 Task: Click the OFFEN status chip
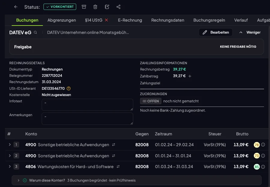click(151, 101)
